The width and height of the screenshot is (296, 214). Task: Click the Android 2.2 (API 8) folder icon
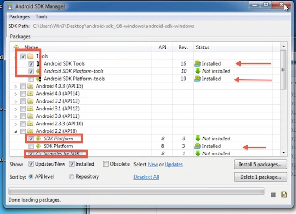click(x=30, y=131)
